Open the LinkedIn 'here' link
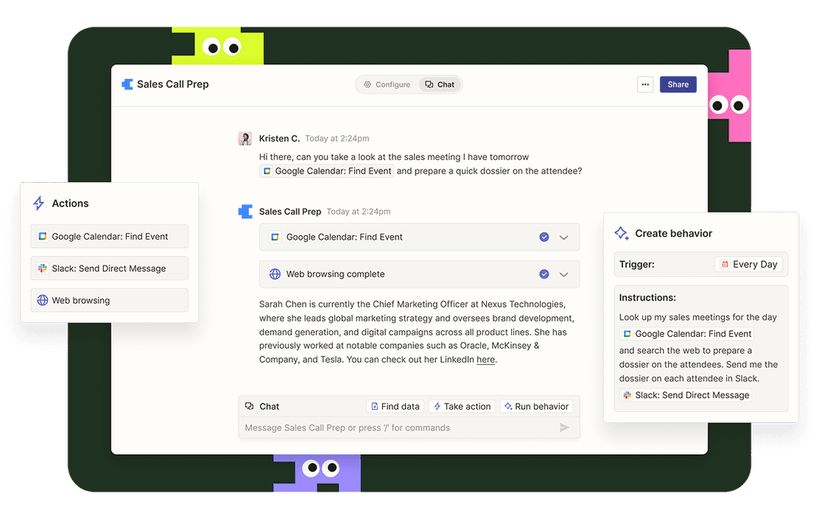This screenshot has width=819, height=519. point(485,360)
